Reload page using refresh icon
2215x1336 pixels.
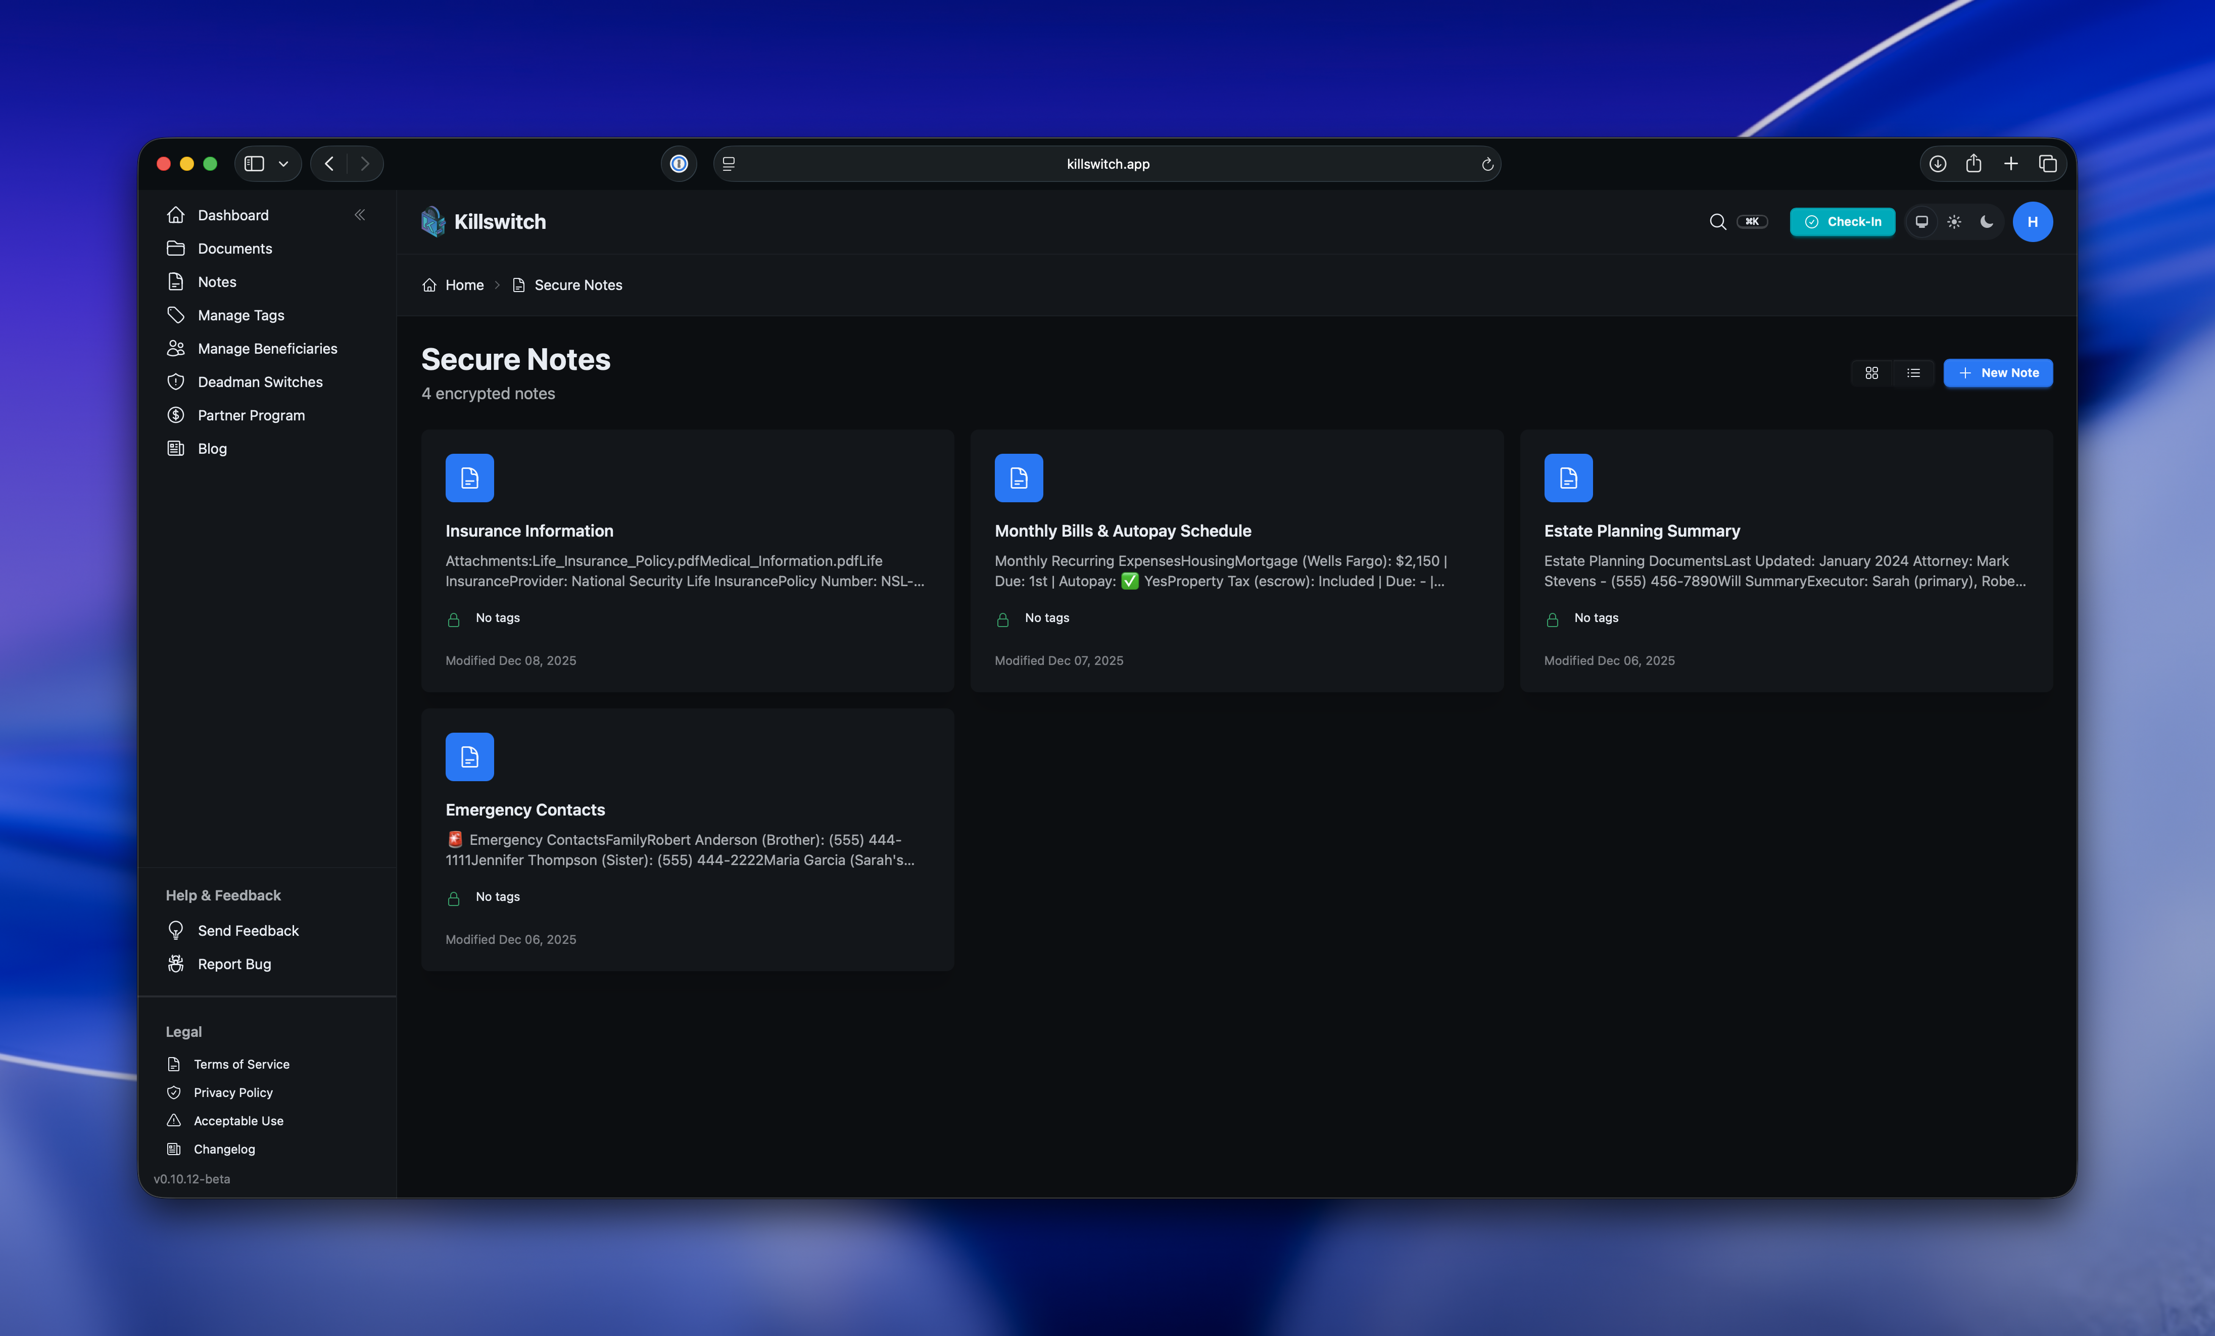(1487, 165)
